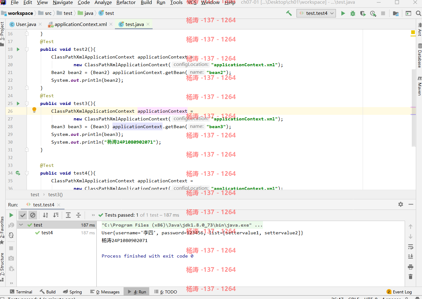The image size is (422, 299).
Task: Close the test.java tab
Action: (148, 24)
